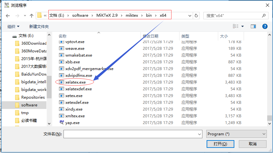Expand hidden path with « chevron
The height and width of the screenshot is (153, 273).
pos(45,16)
